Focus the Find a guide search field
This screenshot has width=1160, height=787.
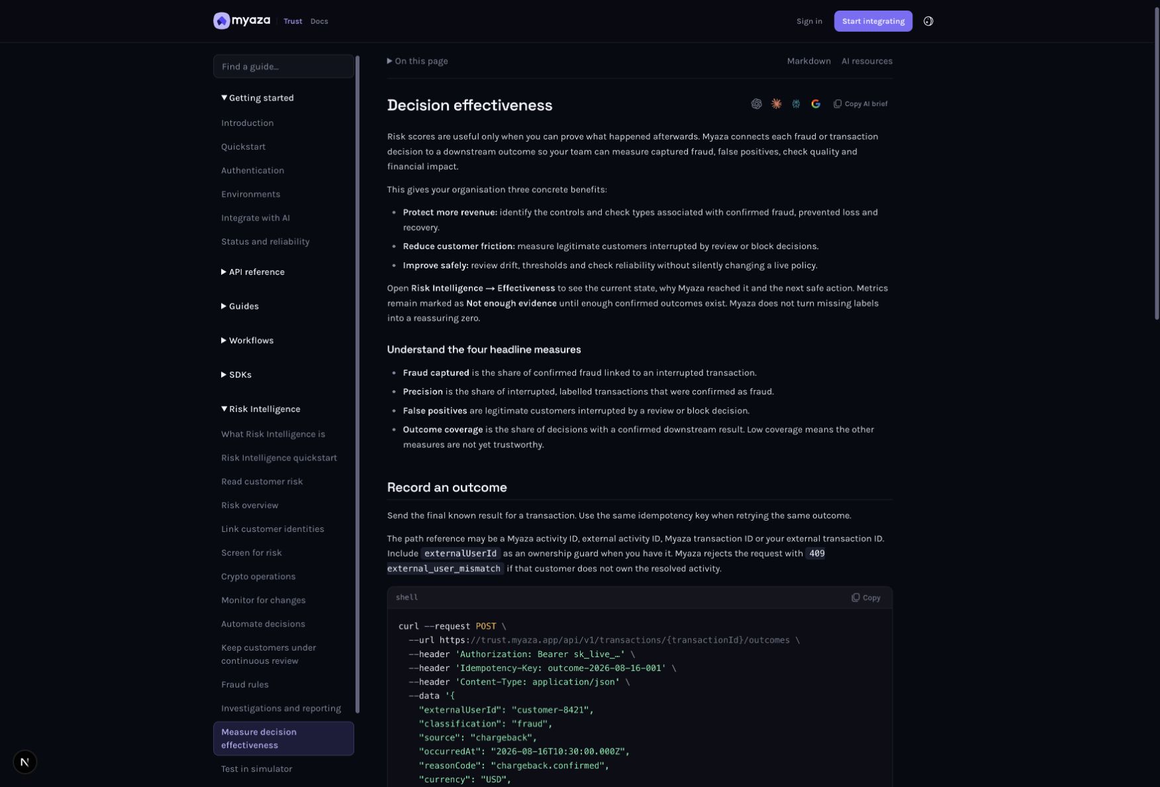[x=283, y=66]
